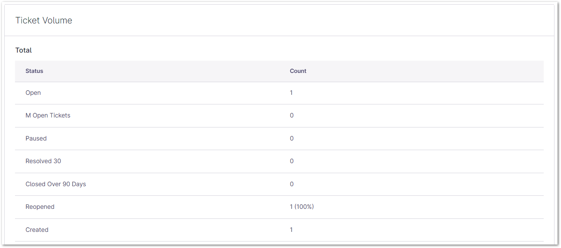Click the empty area right of Open's count
The image size is (561, 248).
(x=403, y=93)
